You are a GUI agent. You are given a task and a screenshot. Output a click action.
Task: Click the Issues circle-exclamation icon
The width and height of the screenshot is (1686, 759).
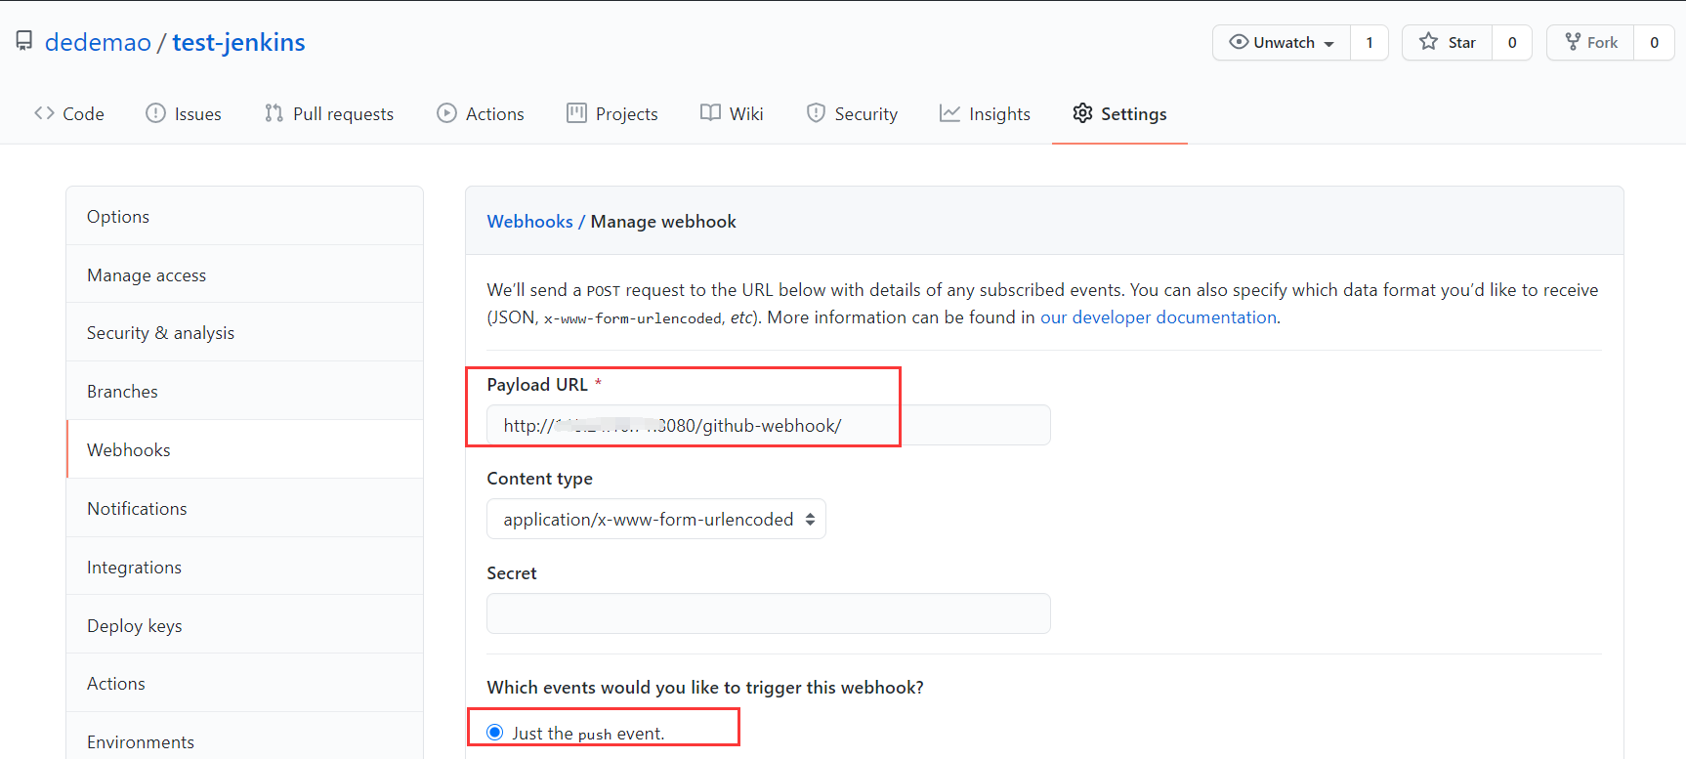(155, 113)
